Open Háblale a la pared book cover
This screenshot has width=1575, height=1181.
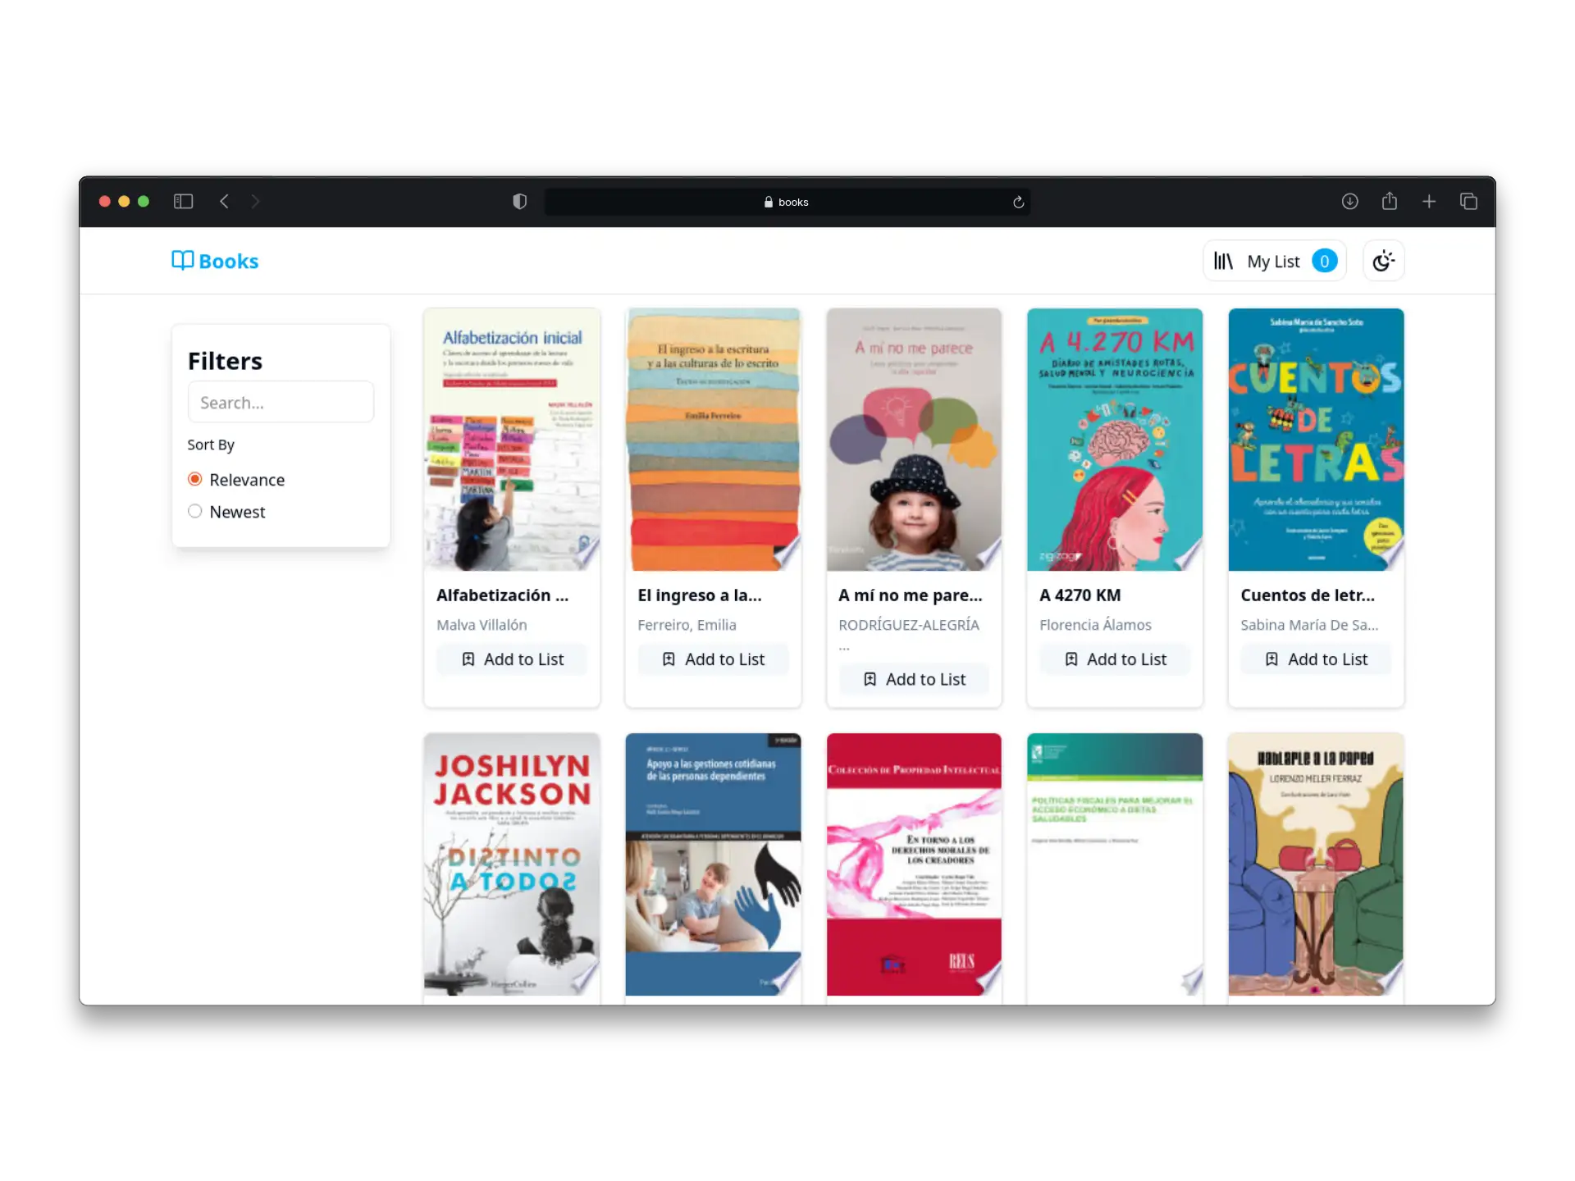pos(1316,864)
